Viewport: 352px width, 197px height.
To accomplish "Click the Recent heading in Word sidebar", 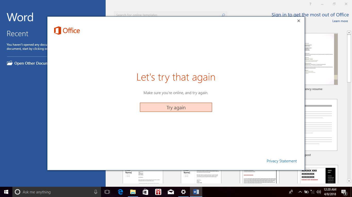I will click(x=18, y=34).
